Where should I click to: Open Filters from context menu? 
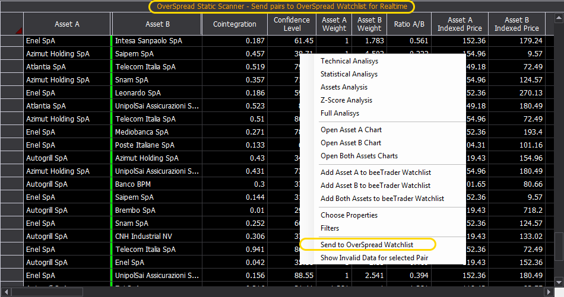329,228
